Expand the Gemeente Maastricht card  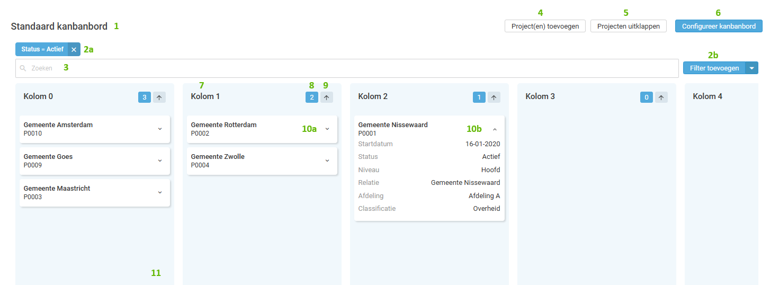point(160,192)
